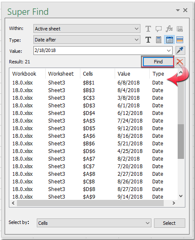This screenshot has height=240, width=195.
Task: Toggle the calendar date type icon
Action: point(169,40)
